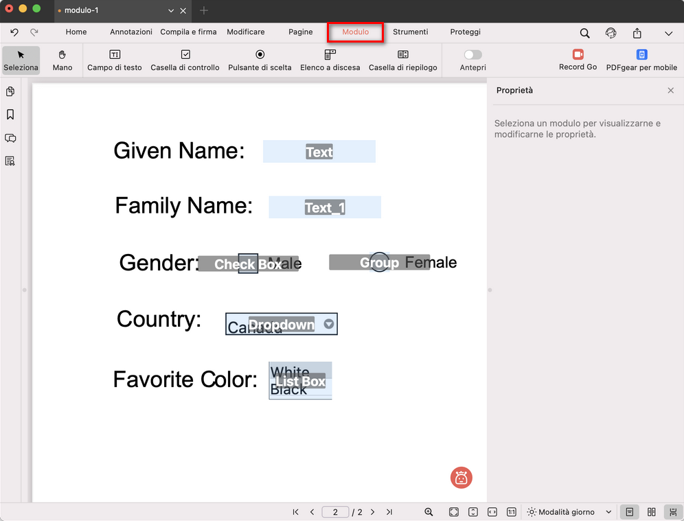Click the Record Go icon
Image resolution: width=684 pixels, height=521 pixels.
point(578,54)
